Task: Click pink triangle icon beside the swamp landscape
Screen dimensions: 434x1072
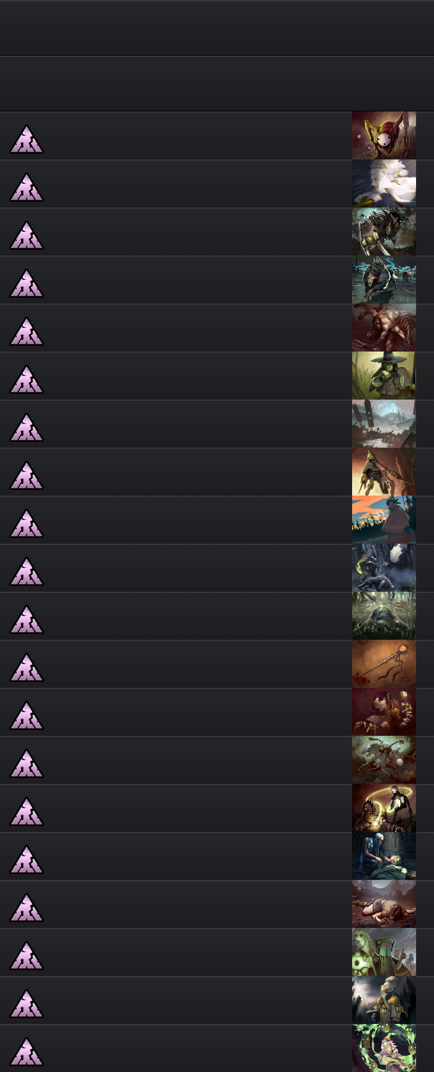Action: click(x=27, y=428)
